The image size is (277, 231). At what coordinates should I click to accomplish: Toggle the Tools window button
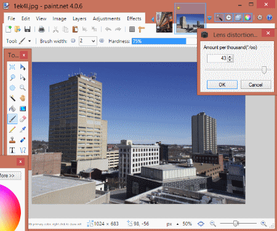(x=219, y=18)
